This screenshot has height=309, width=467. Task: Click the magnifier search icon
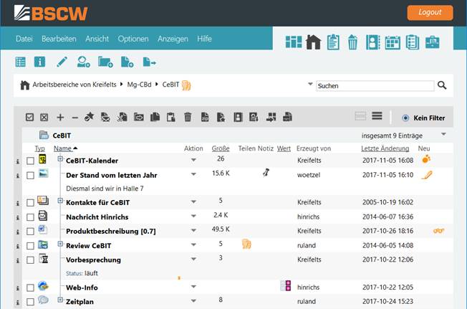tap(442, 85)
